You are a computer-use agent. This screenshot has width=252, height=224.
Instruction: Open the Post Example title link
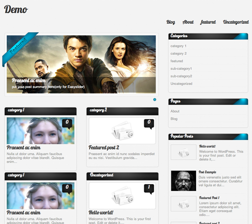(207, 172)
